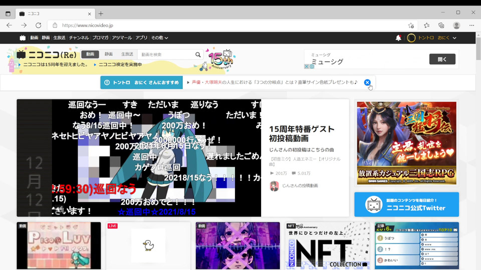Viewport: 481px width, 270px height.
Task: Click the browser address bar URL
Action: [x=87, y=25]
